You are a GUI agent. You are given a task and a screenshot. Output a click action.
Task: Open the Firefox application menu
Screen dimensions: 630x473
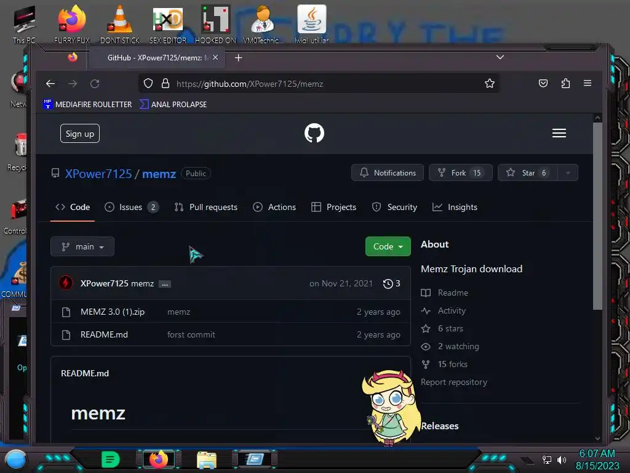click(588, 83)
